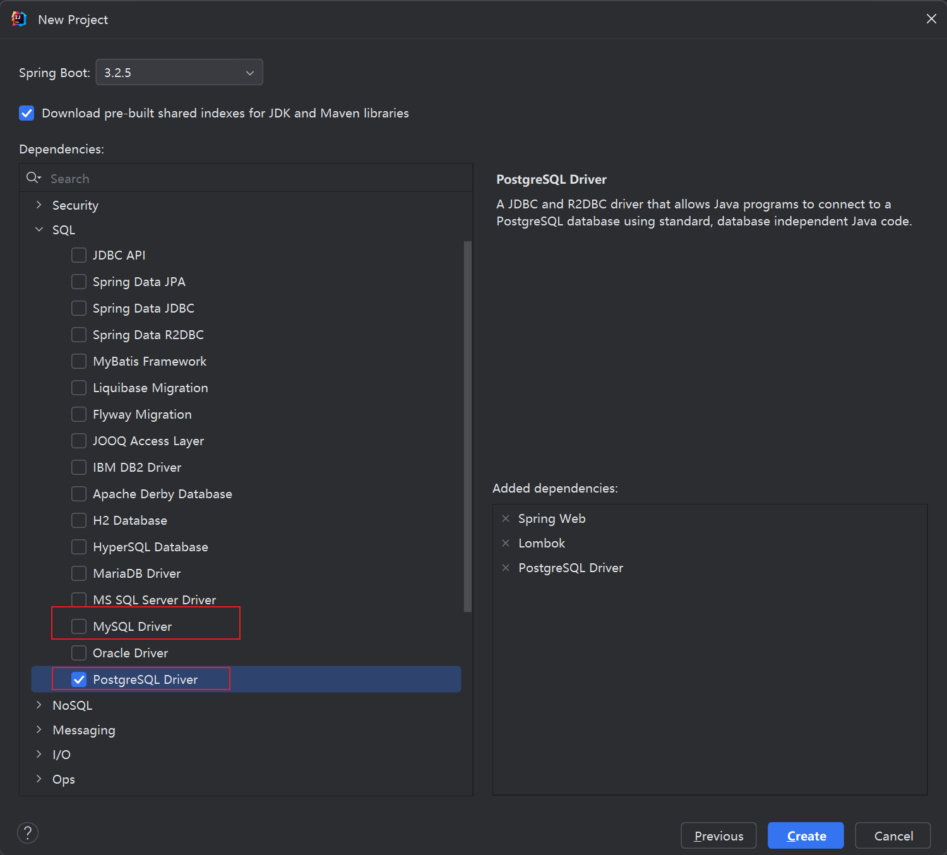Remove Lombok from added dependencies
The image size is (947, 855).
[x=506, y=543]
